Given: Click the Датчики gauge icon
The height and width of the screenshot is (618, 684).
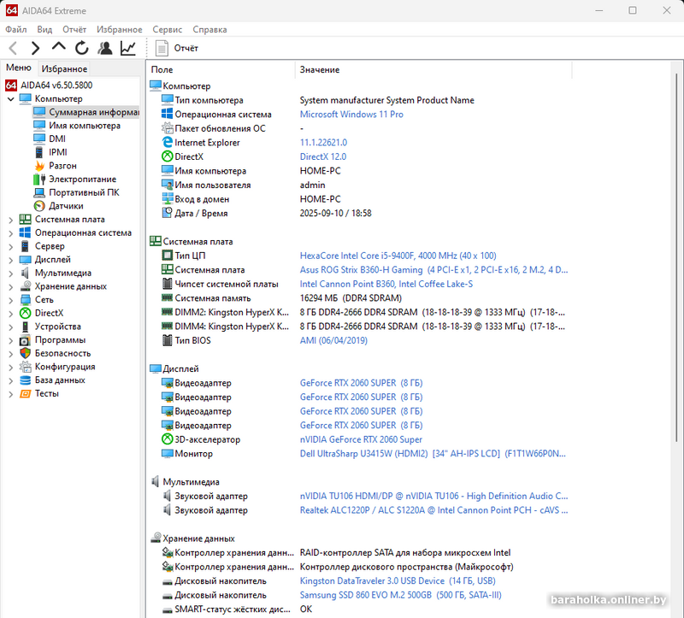Looking at the screenshot, I should (x=39, y=206).
